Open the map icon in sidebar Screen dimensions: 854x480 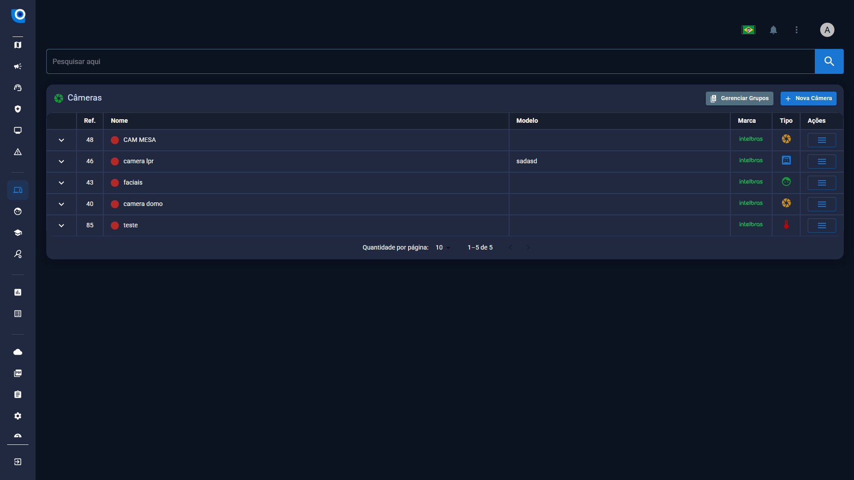[x=18, y=45]
